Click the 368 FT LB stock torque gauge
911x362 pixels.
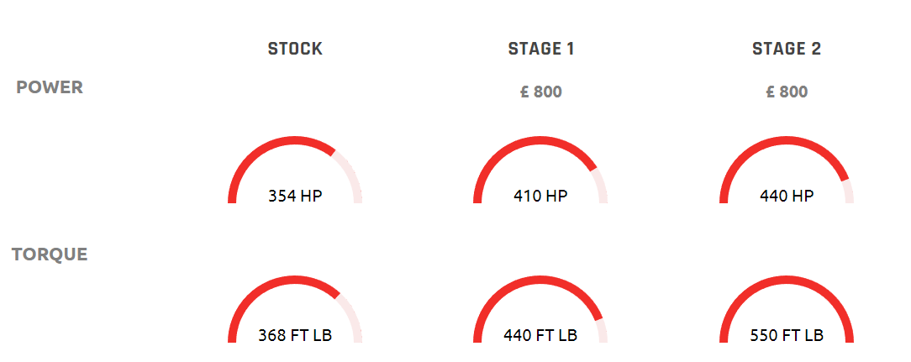295,309
